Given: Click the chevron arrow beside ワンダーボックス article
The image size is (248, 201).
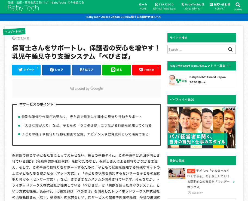Looking at the screenshot, I should coord(234,182).
